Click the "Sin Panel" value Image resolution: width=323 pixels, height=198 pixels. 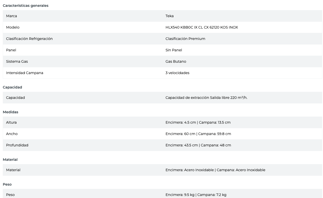coord(174,50)
